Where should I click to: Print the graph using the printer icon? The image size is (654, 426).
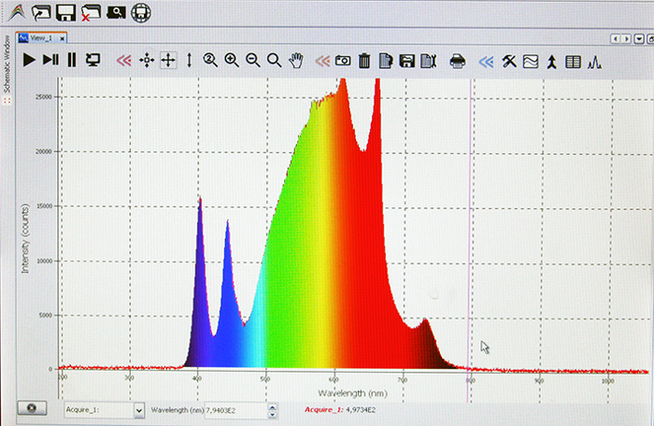tap(458, 61)
